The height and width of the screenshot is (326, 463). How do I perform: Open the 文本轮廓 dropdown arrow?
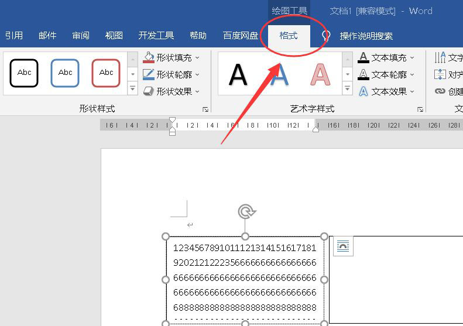[x=412, y=75]
